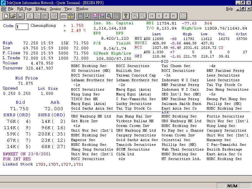Go to first page arrow icon

[152, 16]
